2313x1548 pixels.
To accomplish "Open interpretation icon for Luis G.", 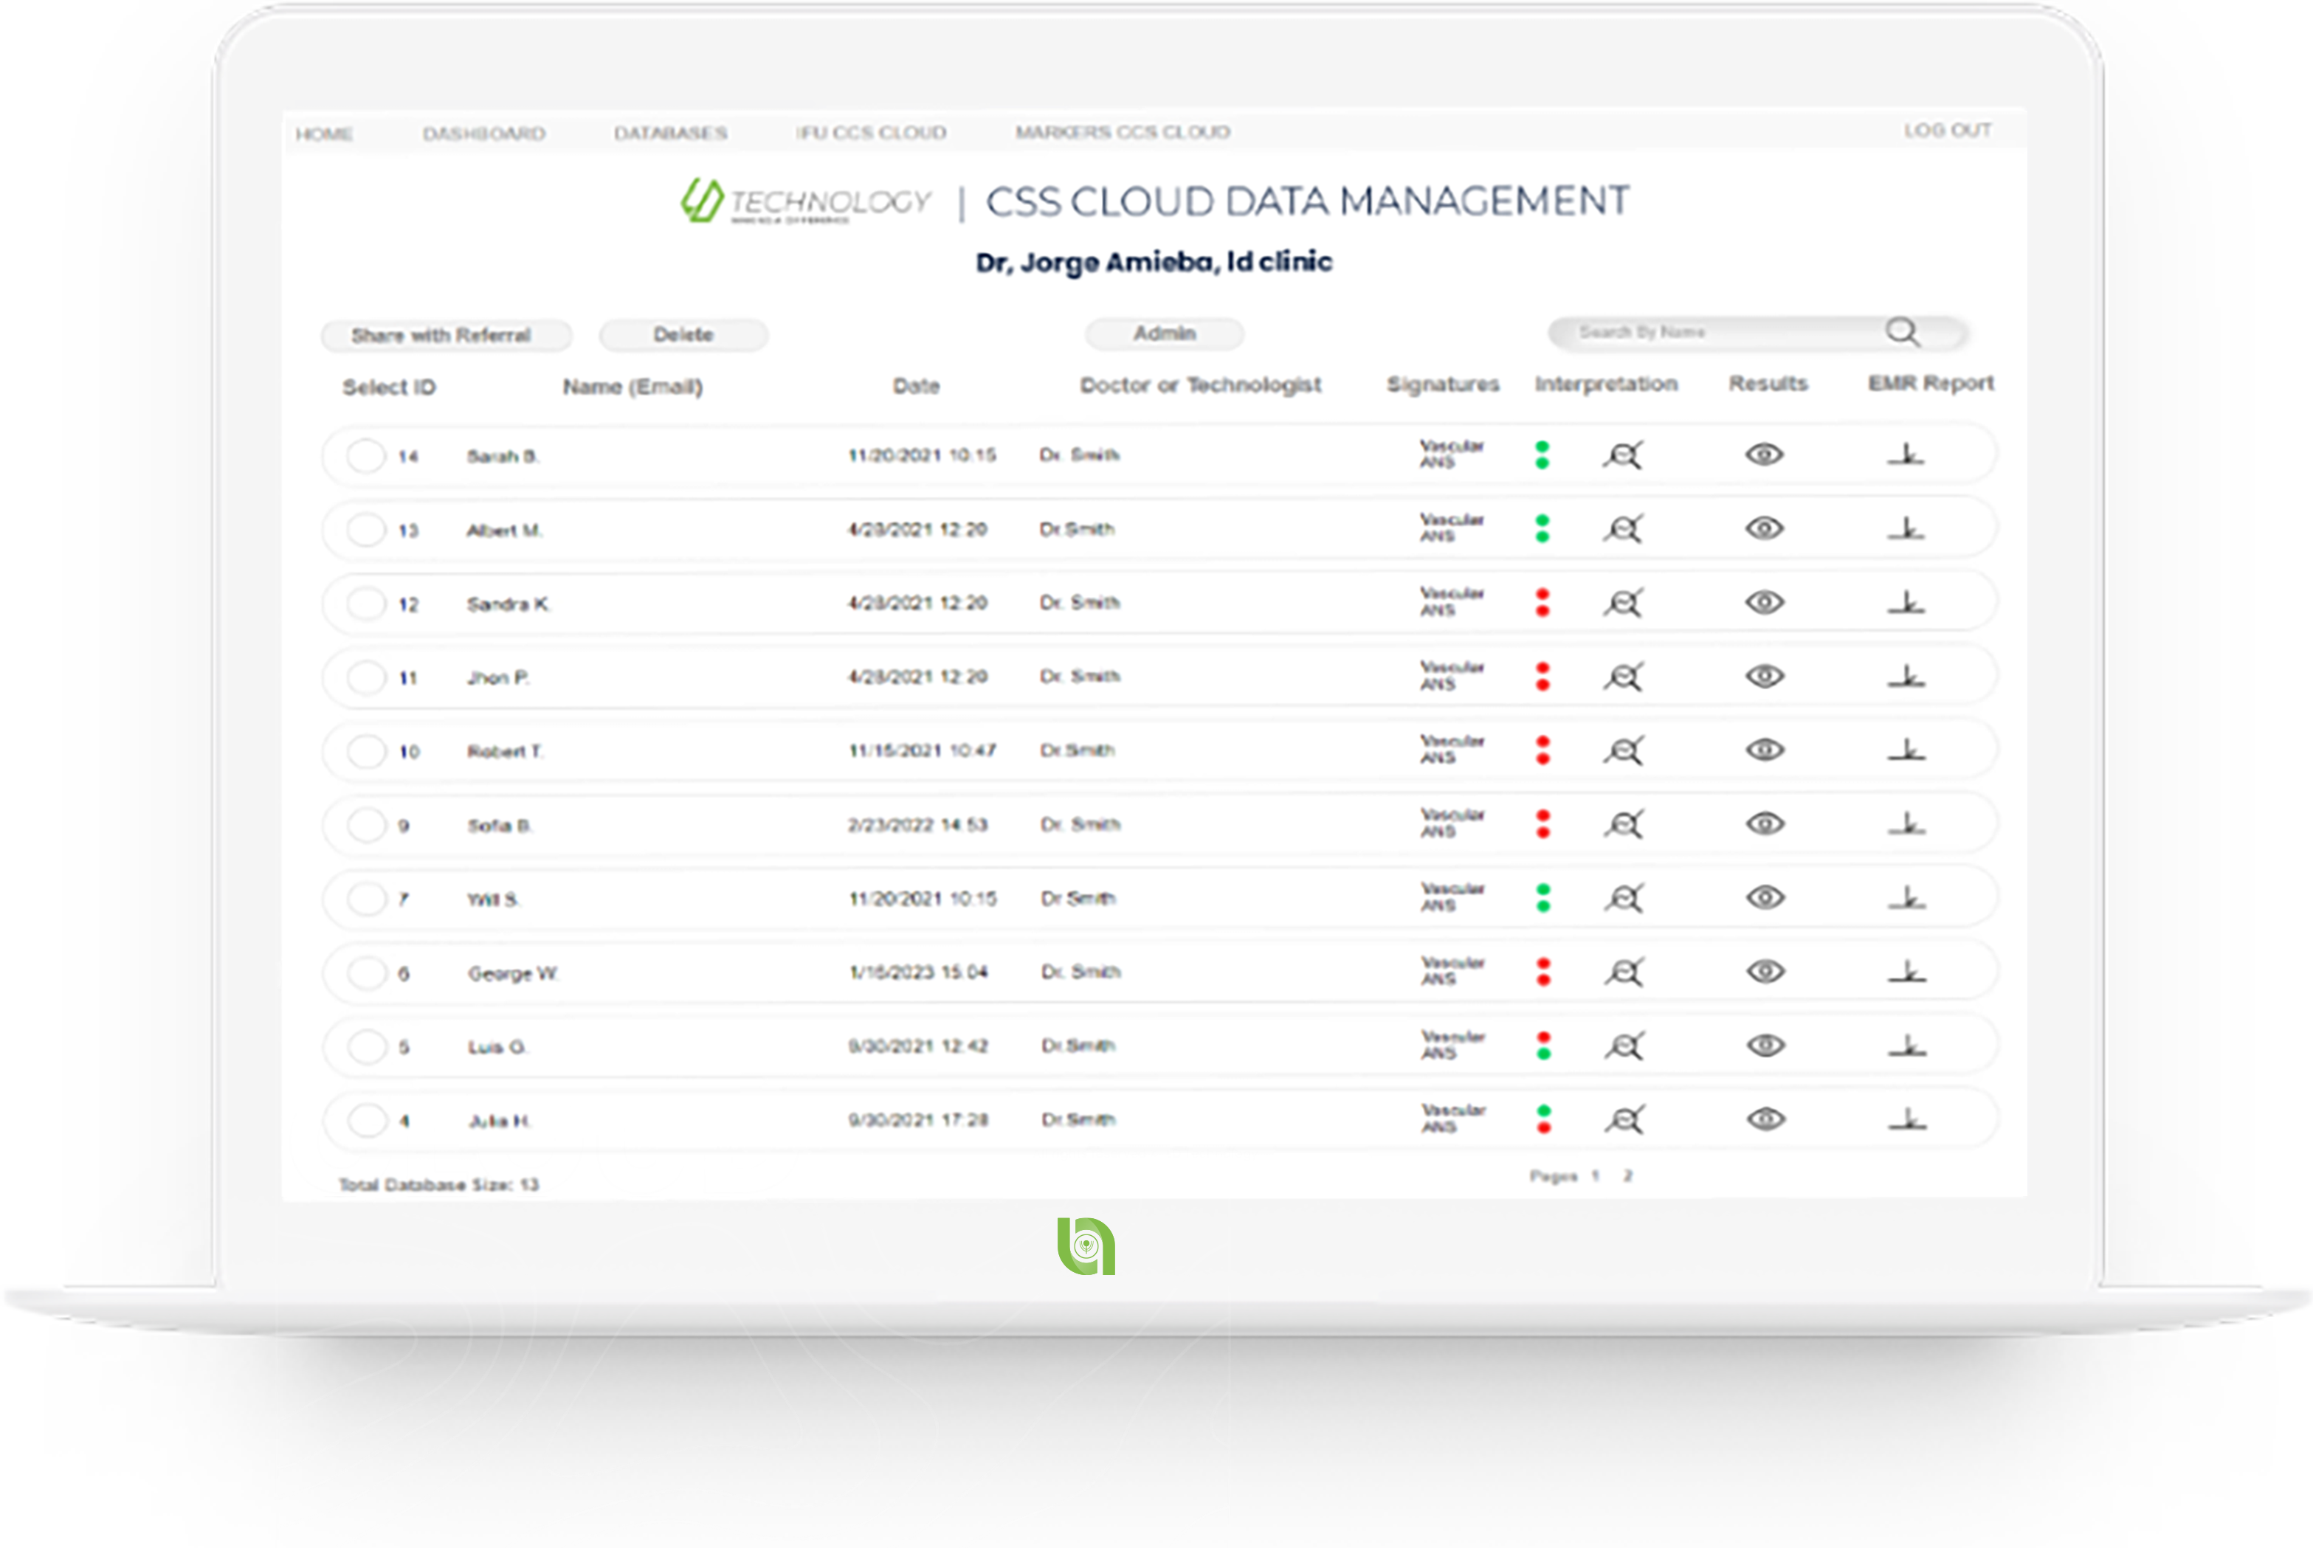I will tap(1624, 1046).
